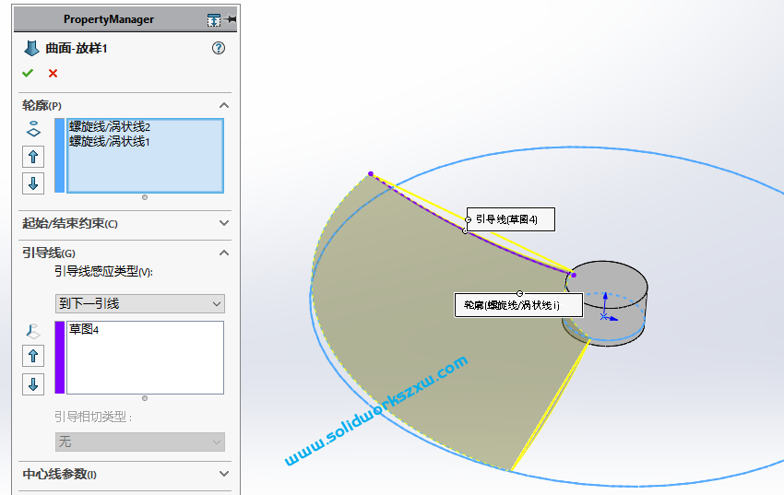The height and width of the screenshot is (495, 784).
Task: Pin the PropertyManager panel
Action: pyautogui.click(x=231, y=19)
